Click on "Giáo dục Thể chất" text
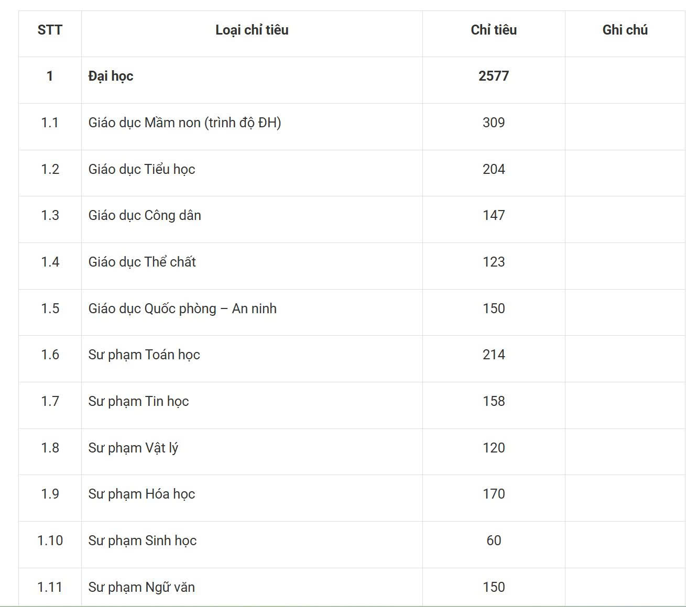The image size is (686, 607). (142, 262)
